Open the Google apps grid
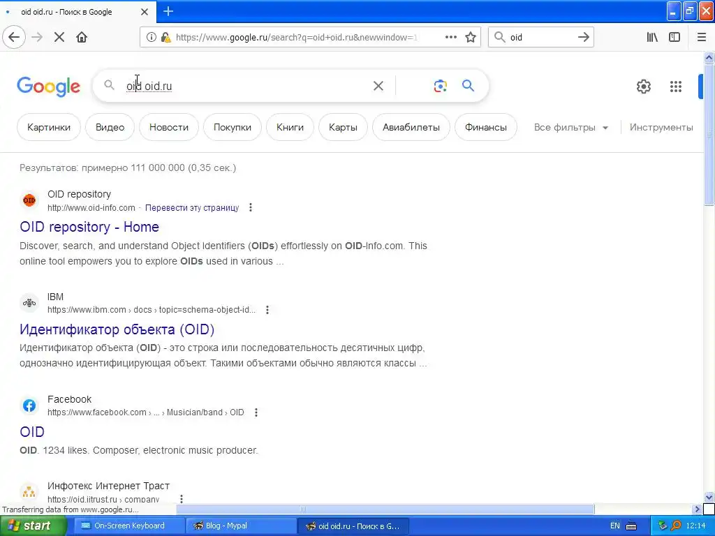The width and height of the screenshot is (715, 536). point(675,86)
